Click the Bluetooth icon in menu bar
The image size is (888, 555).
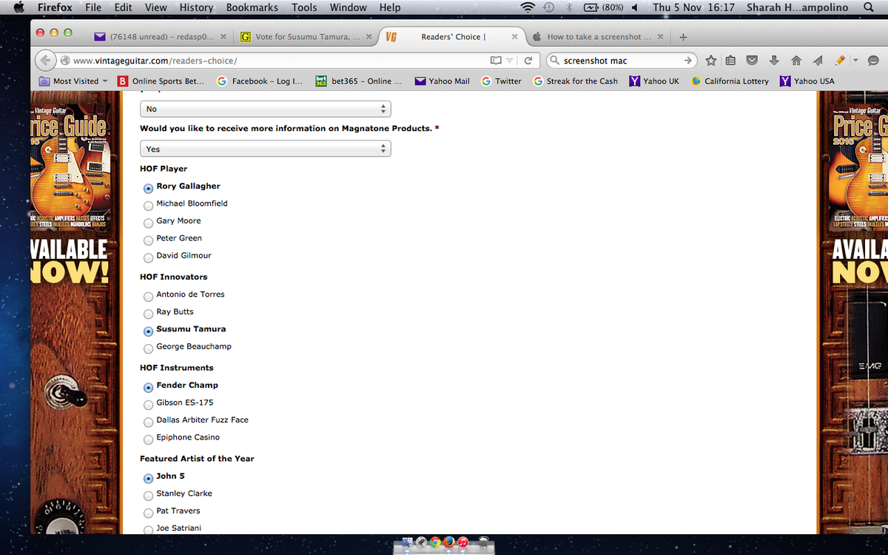click(x=570, y=7)
